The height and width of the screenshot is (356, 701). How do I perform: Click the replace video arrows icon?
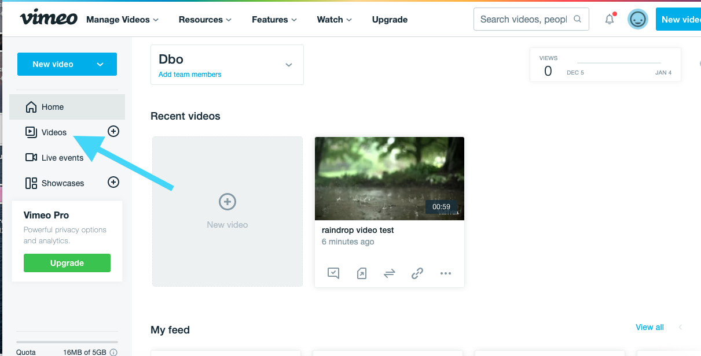pyautogui.click(x=389, y=273)
